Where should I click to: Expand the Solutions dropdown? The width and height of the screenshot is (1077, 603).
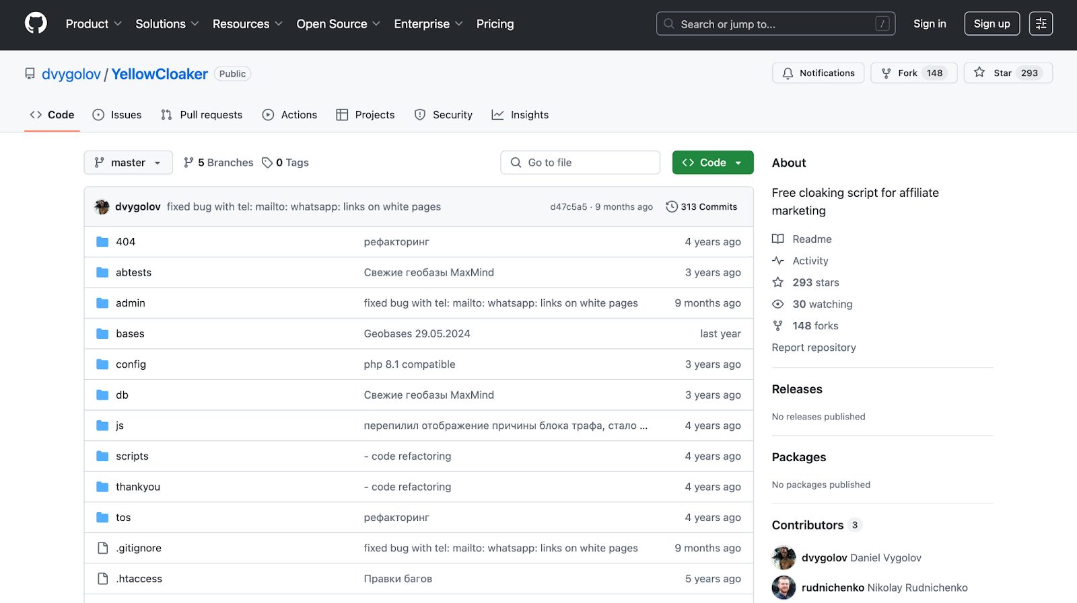pyautogui.click(x=167, y=24)
